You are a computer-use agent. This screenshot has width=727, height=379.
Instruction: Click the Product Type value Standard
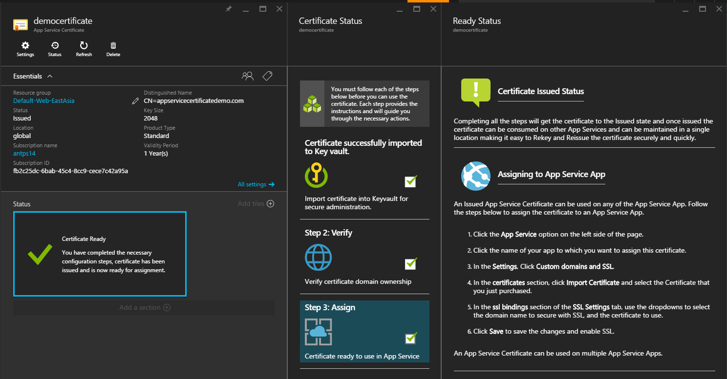pyautogui.click(x=156, y=136)
